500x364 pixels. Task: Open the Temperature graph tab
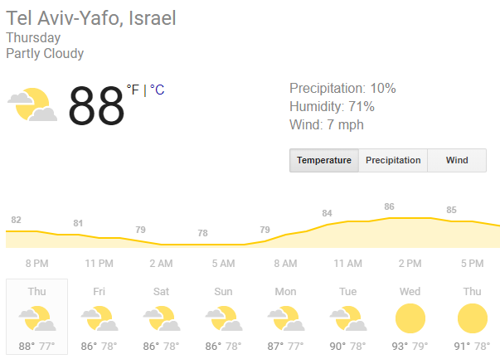pos(324,160)
